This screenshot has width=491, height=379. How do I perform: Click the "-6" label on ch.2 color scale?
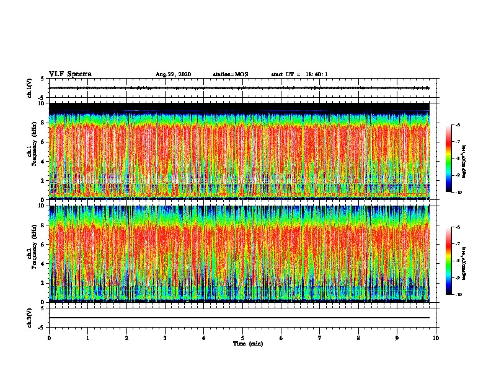point(458,227)
